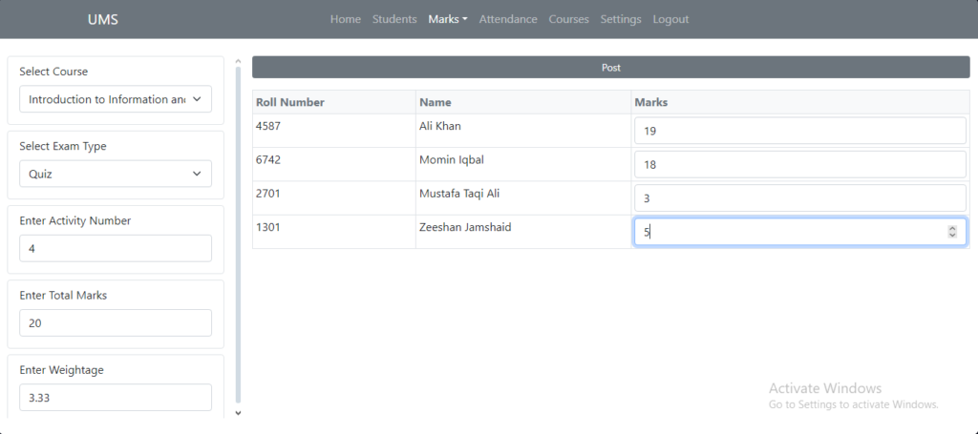
Task: Select roll number 6742
Action: click(x=268, y=159)
